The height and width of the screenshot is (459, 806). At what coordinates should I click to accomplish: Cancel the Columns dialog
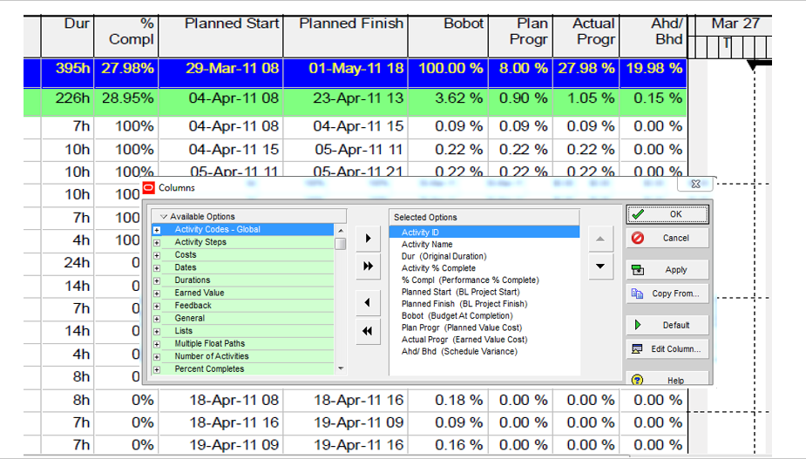coord(667,238)
